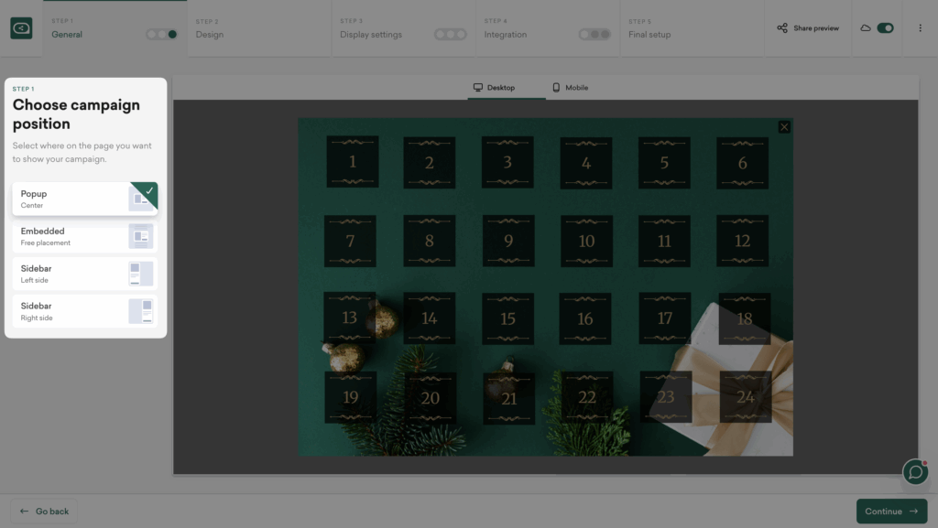Viewport: 938px width, 528px height.
Task: Open the chat support bubble
Action: coord(914,471)
